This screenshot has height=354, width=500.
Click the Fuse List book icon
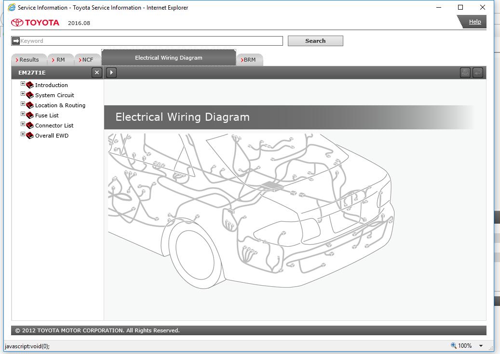30,115
